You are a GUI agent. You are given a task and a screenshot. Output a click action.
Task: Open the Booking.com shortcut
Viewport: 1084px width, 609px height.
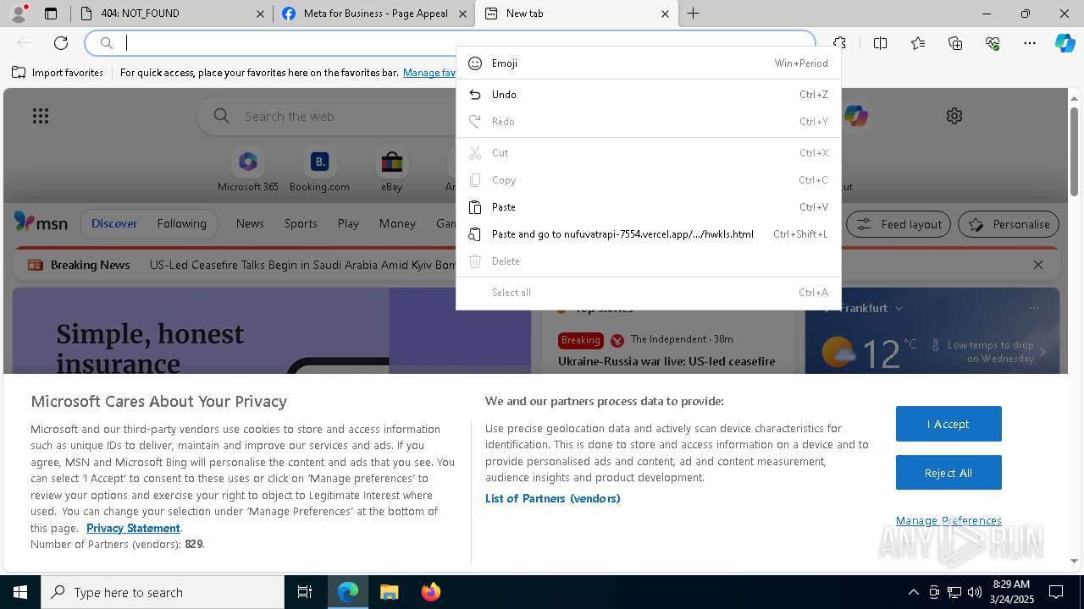pyautogui.click(x=319, y=171)
